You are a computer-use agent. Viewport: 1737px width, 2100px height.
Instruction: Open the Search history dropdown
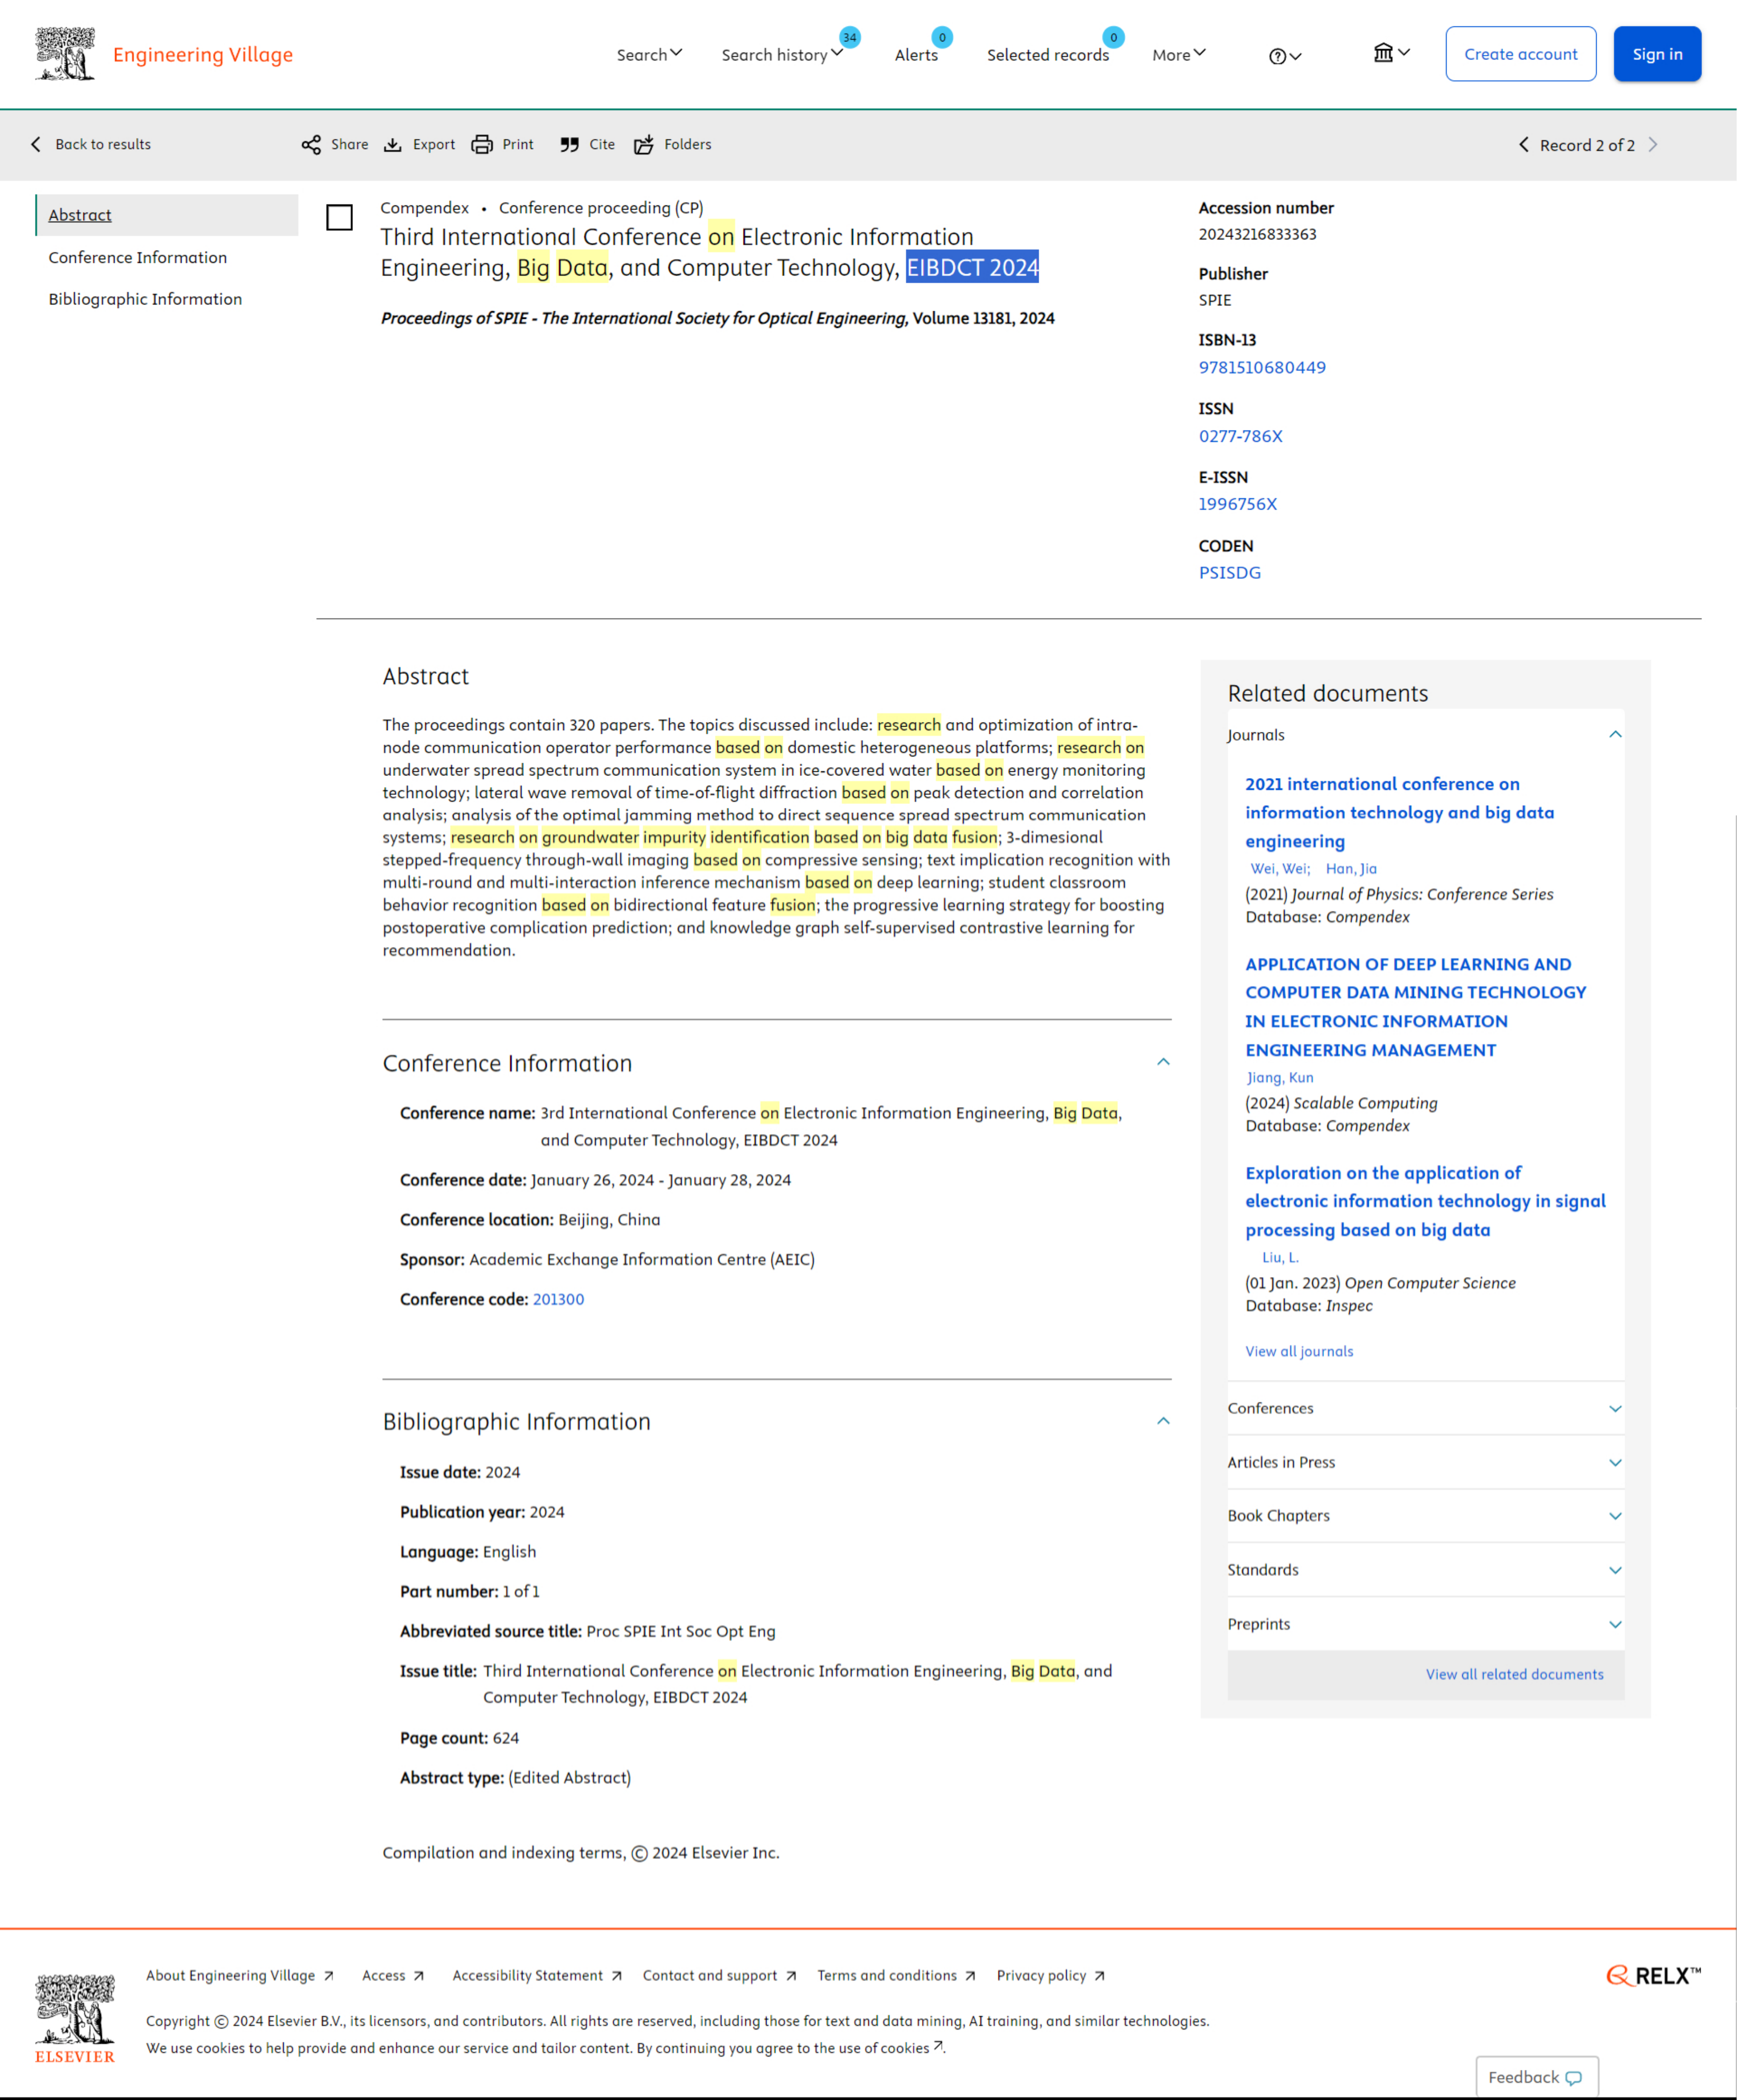click(x=782, y=54)
